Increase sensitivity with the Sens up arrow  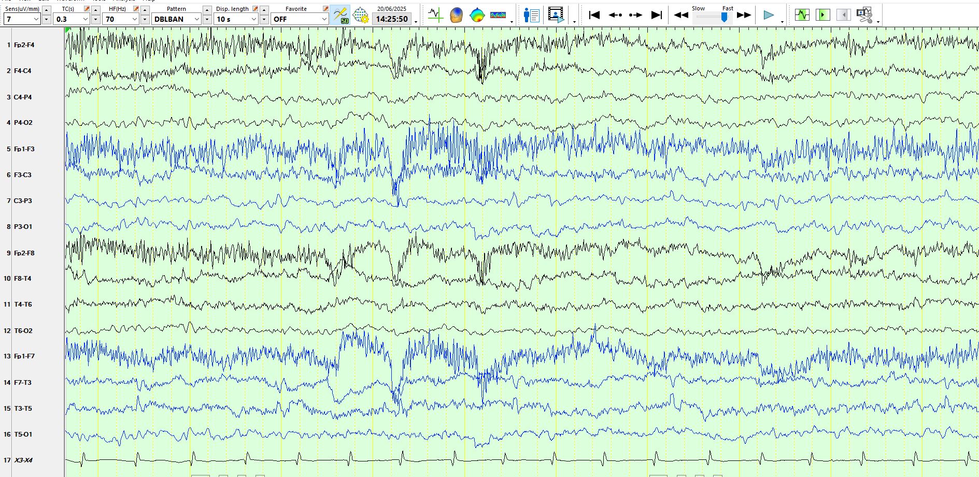coord(46,10)
